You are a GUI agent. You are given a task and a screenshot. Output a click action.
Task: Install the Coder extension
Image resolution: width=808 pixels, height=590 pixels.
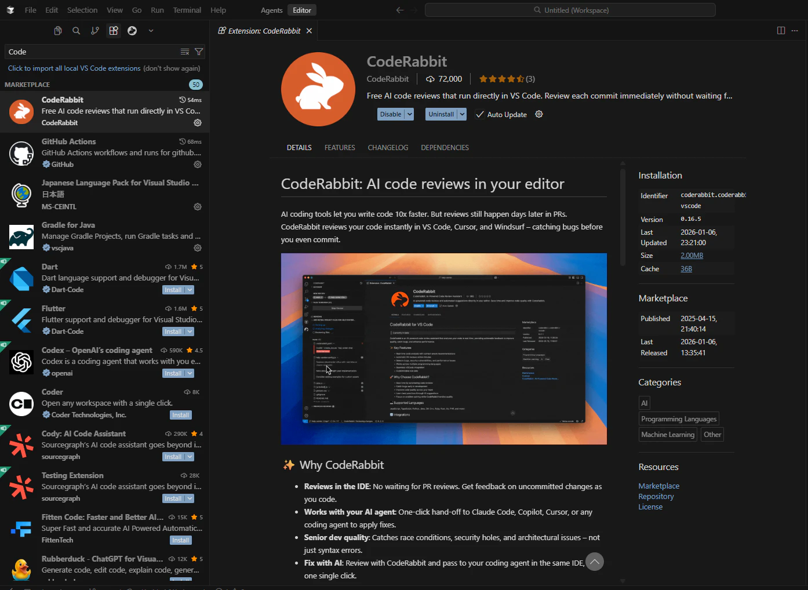click(x=181, y=415)
